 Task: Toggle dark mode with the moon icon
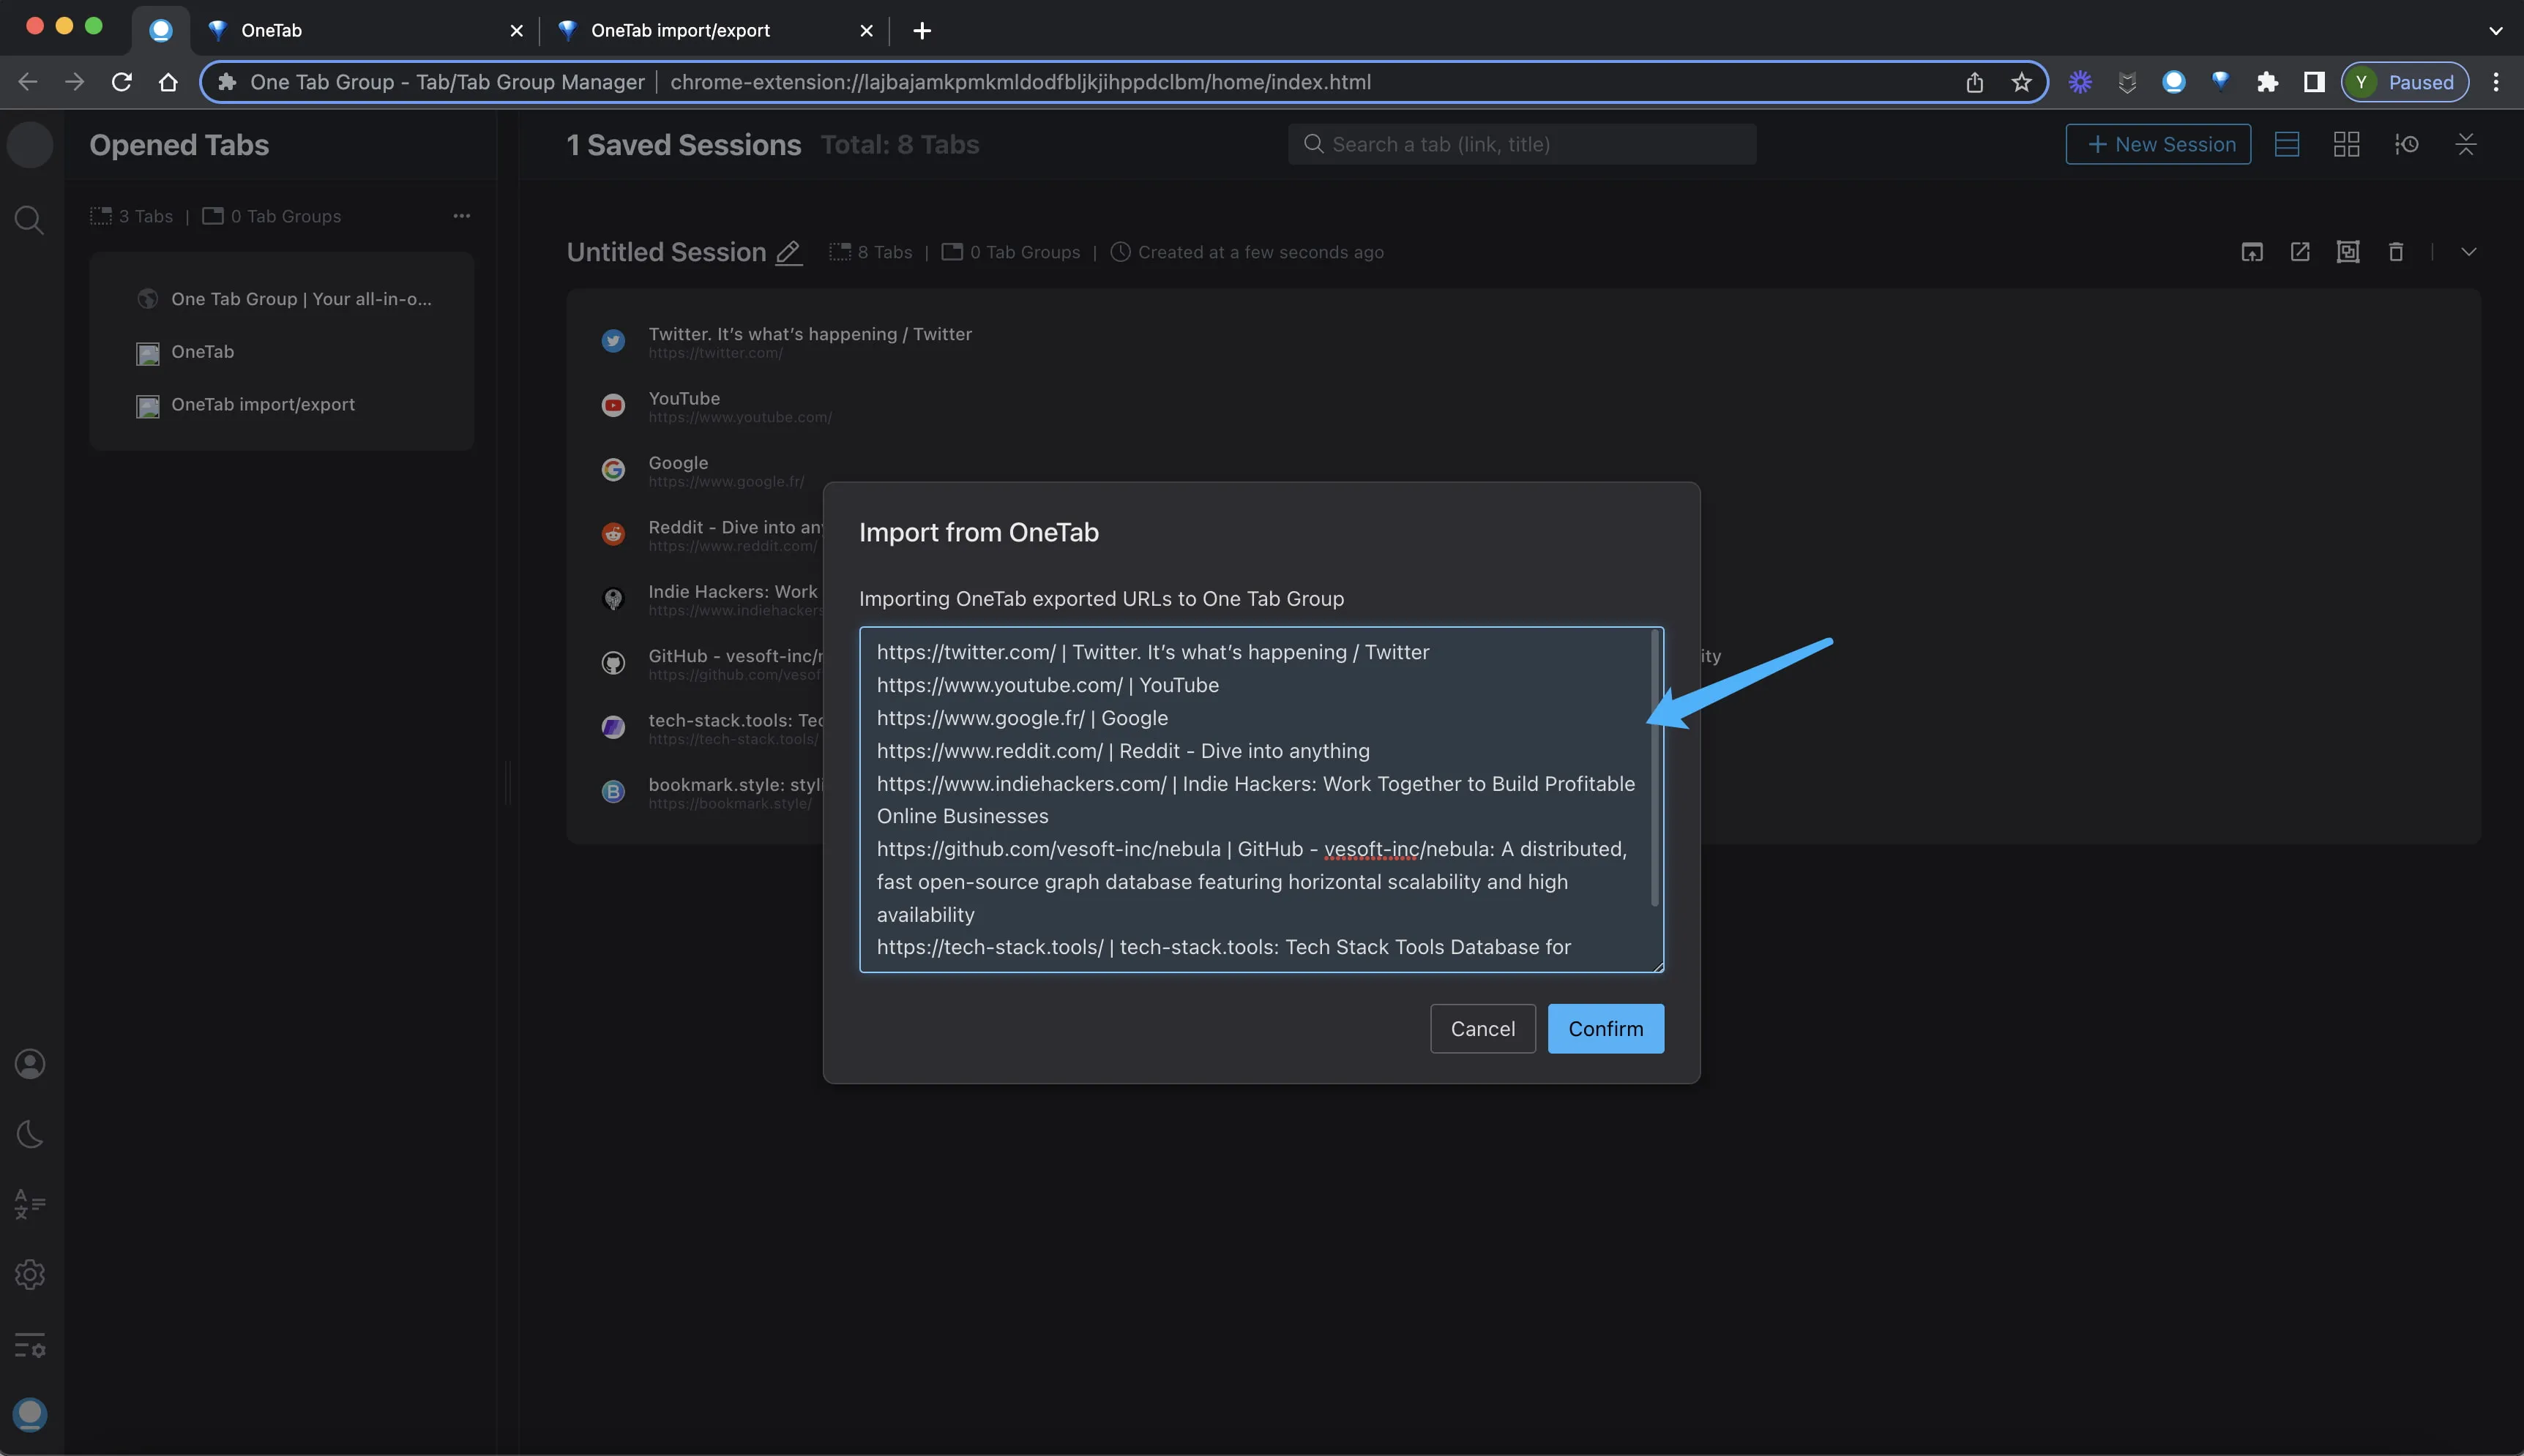[29, 1133]
